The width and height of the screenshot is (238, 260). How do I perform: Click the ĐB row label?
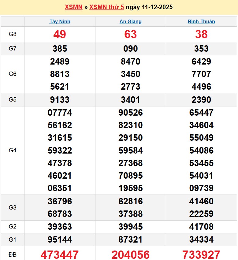pos(13,254)
